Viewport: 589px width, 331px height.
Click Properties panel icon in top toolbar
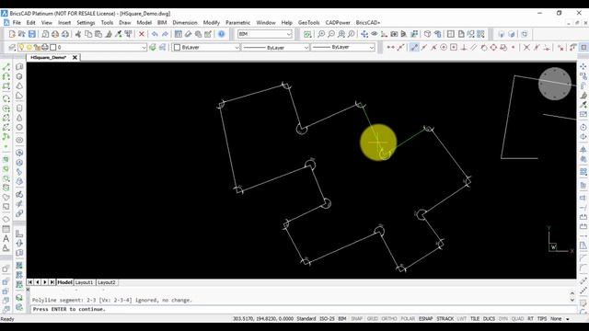click(x=179, y=34)
